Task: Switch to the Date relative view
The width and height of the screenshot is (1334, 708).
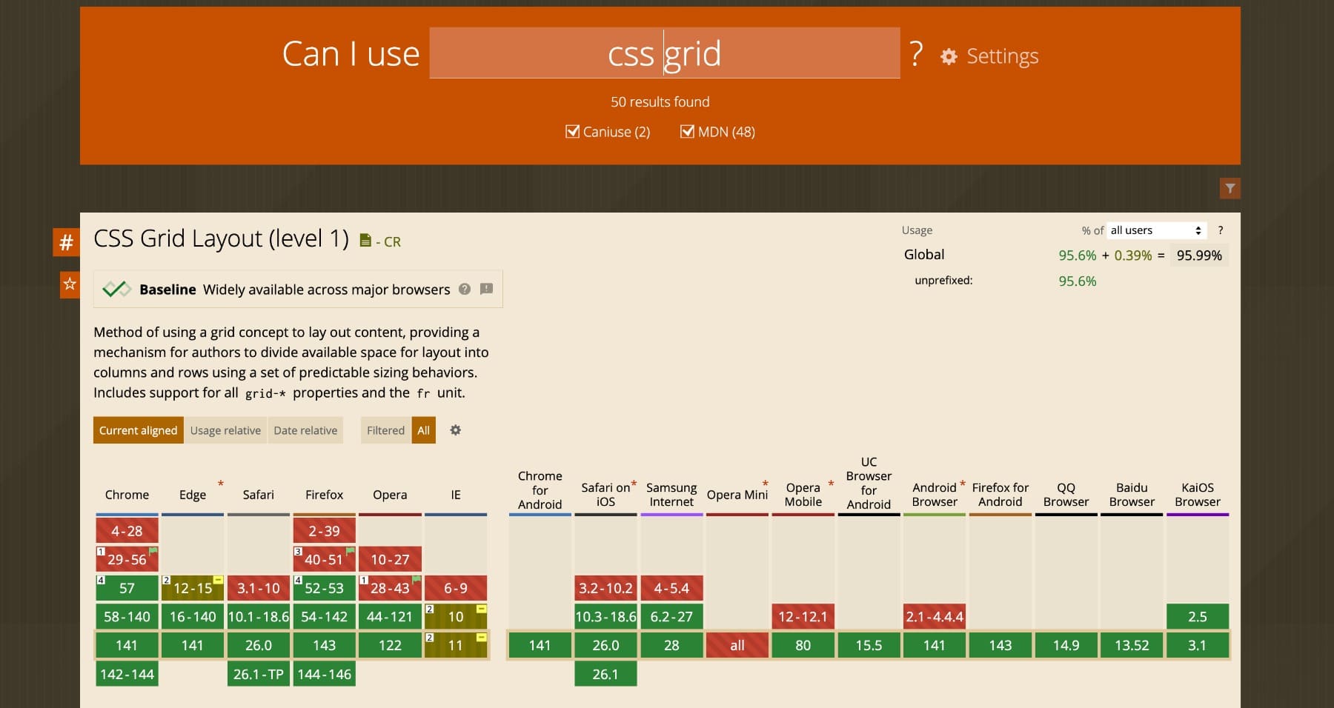Action: tap(305, 430)
